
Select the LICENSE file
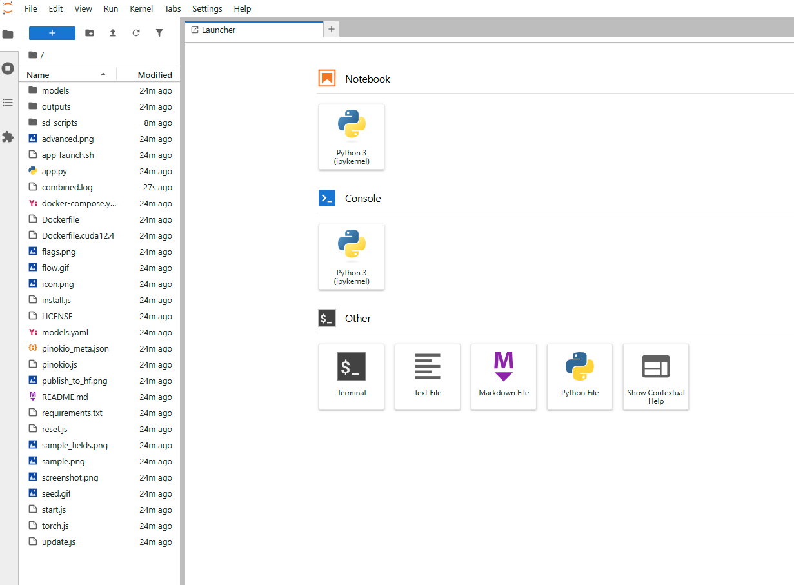coord(99,316)
